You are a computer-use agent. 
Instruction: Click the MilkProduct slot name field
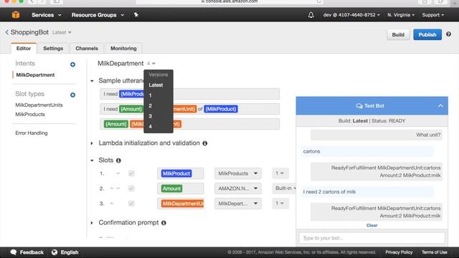[180, 173]
